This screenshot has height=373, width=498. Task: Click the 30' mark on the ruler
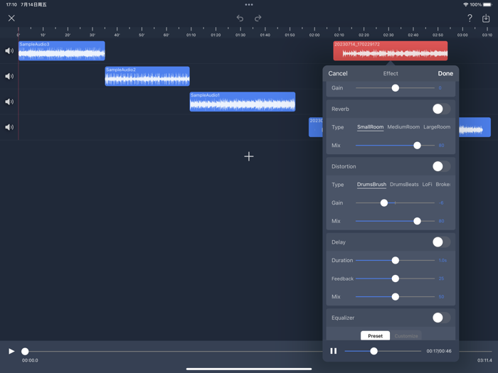(92, 35)
